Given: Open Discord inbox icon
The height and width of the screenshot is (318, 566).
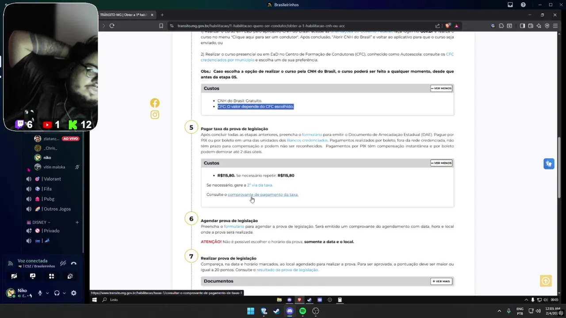Looking at the screenshot, I should tap(510, 4).
